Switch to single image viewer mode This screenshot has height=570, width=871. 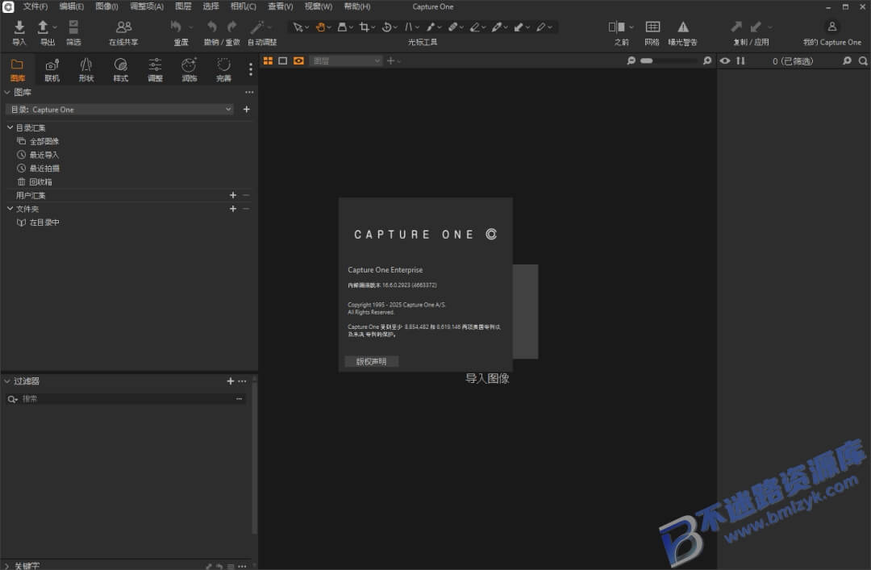coord(283,60)
